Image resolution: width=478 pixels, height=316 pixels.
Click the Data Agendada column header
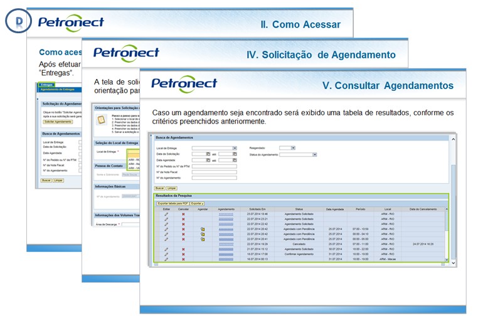[335, 209]
